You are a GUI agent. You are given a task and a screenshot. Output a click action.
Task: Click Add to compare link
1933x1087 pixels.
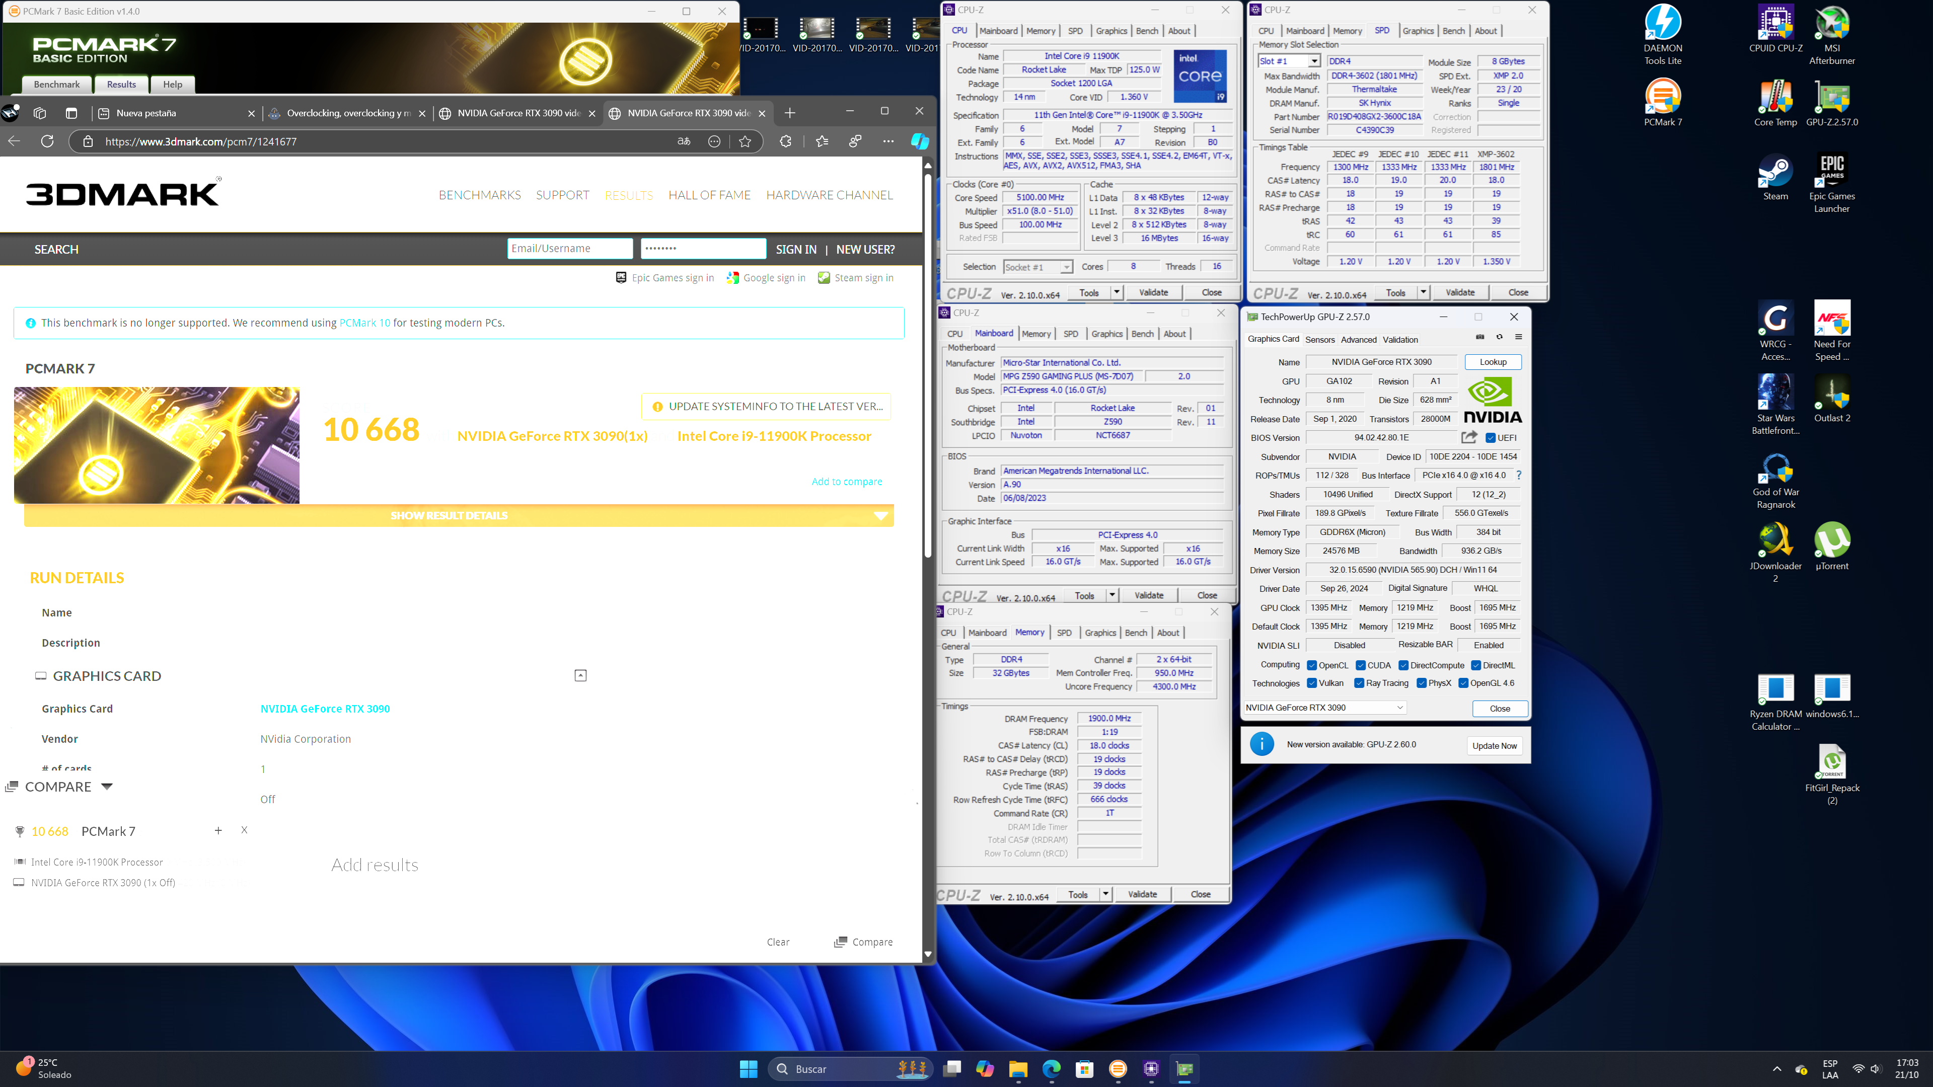pyautogui.click(x=846, y=482)
